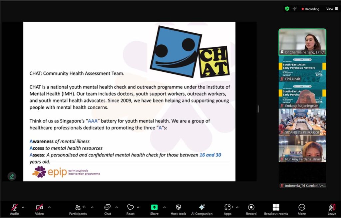This screenshot has height=218, width=341.
Task: Open the Chat panel
Action: 108,207
